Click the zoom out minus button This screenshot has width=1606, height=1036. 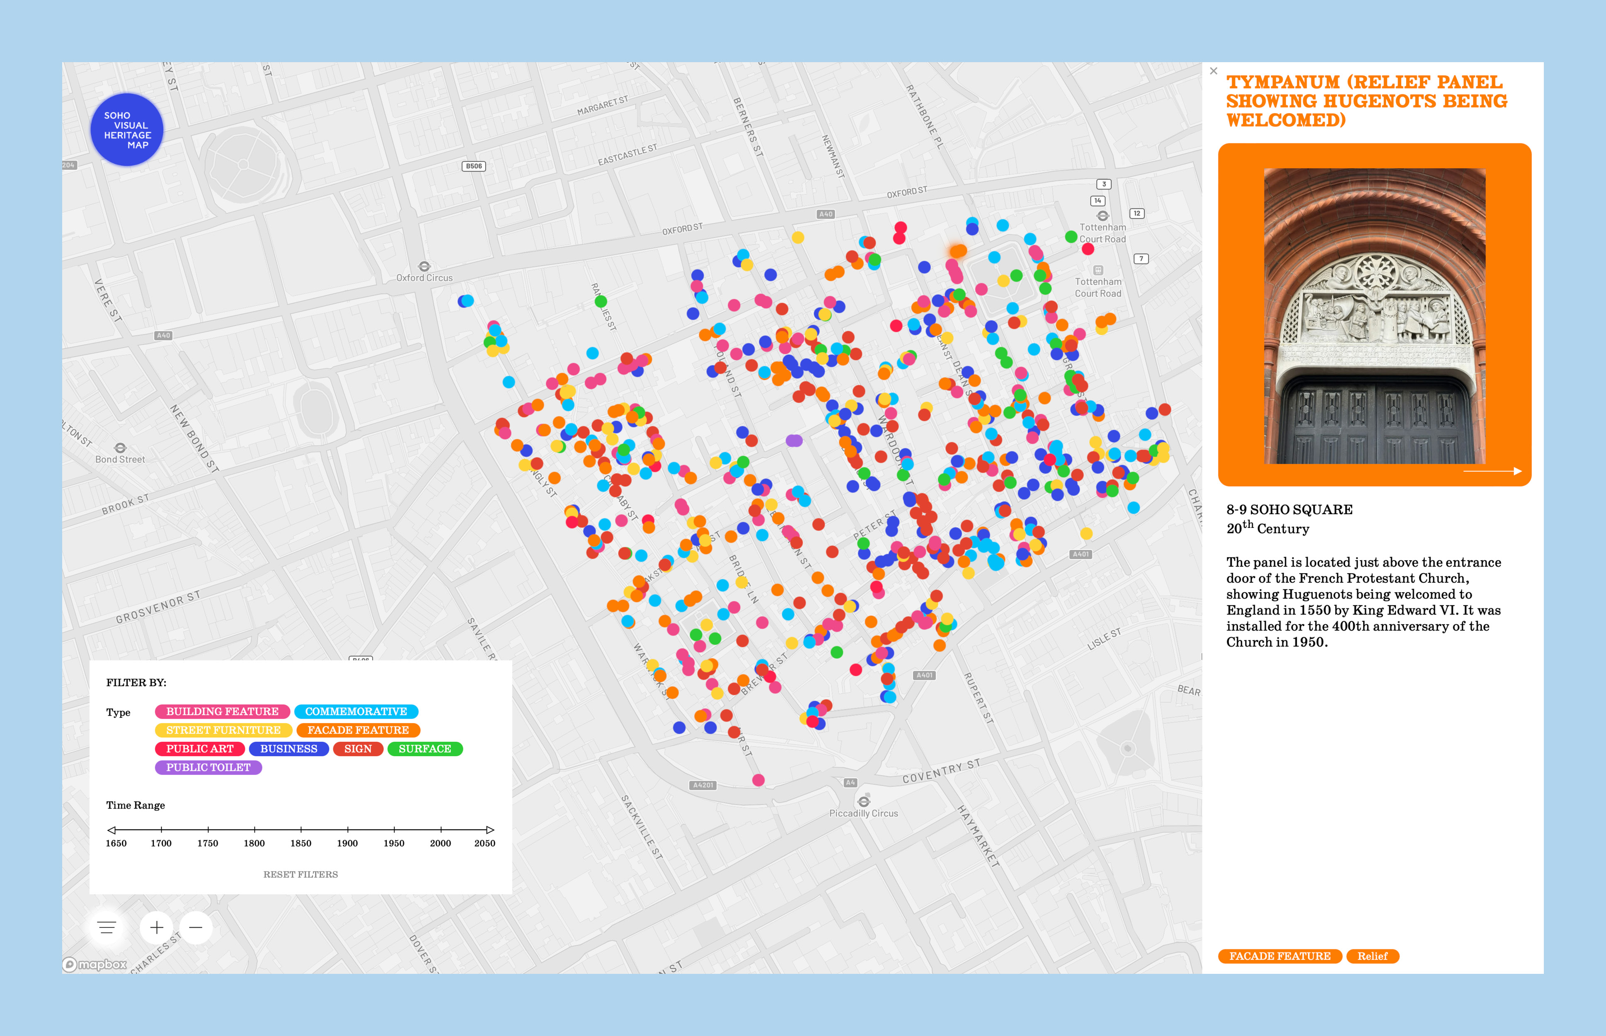point(196,928)
